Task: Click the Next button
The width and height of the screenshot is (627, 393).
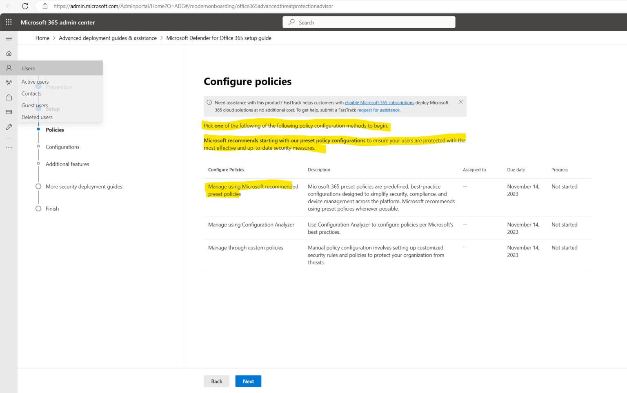Action: point(248,381)
